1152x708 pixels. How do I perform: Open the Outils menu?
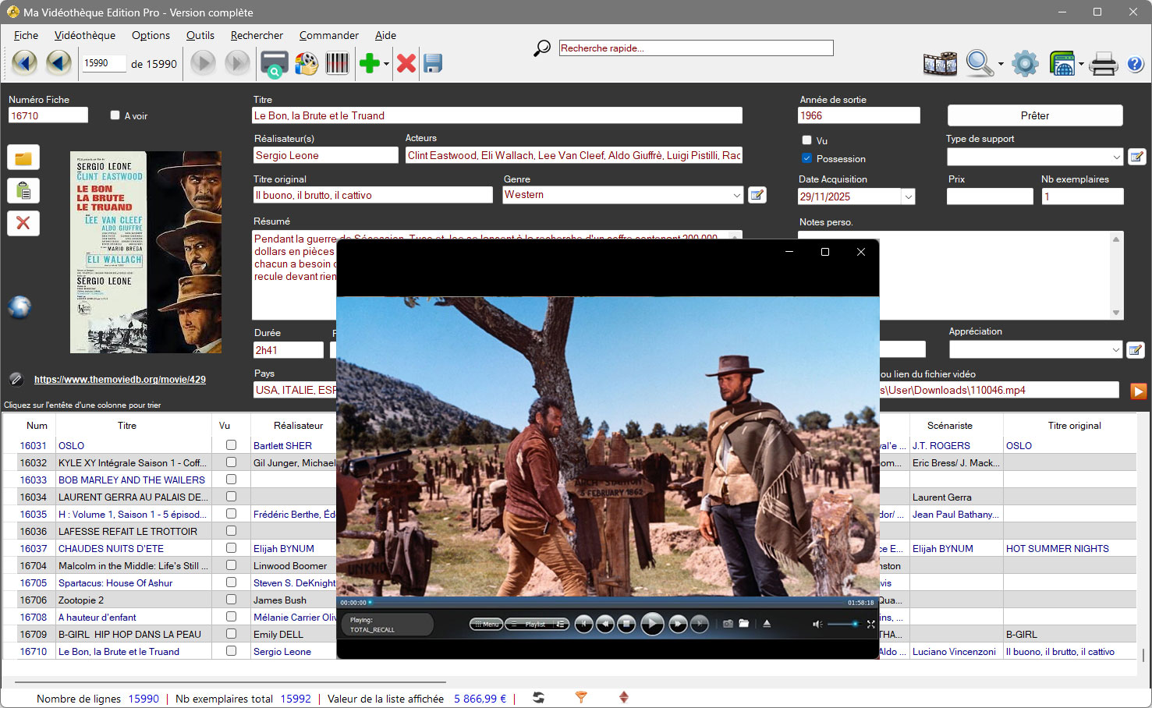(200, 35)
